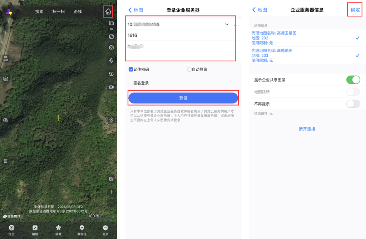Enable the 不再提示 switch
The height and width of the screenshot is (239, 366).
(x=353, y=104)
